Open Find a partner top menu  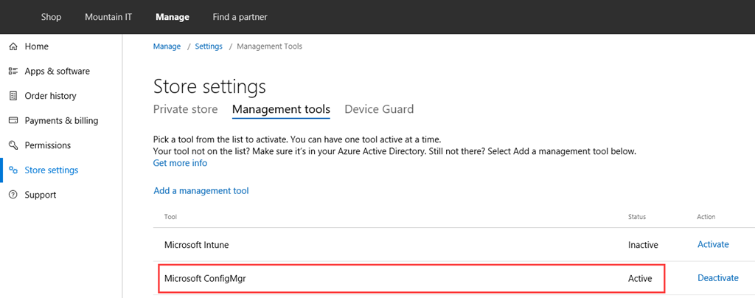pyautogui.click(x=240, y=17)
